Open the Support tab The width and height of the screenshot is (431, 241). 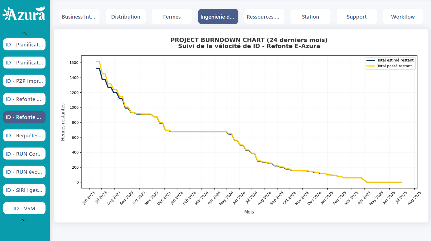tap(356, 17)
